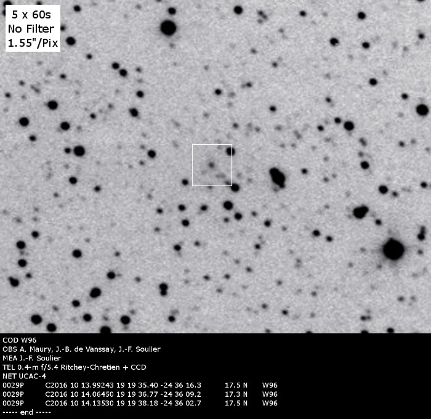
Task: Click the '5 x 60s' exposure label
Action: tap(31, 15)
